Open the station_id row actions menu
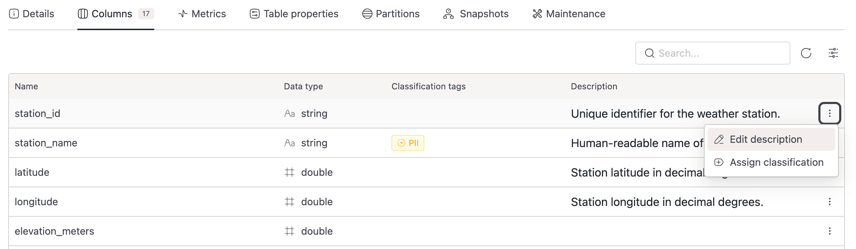The image size is (856, 249). 829,113
